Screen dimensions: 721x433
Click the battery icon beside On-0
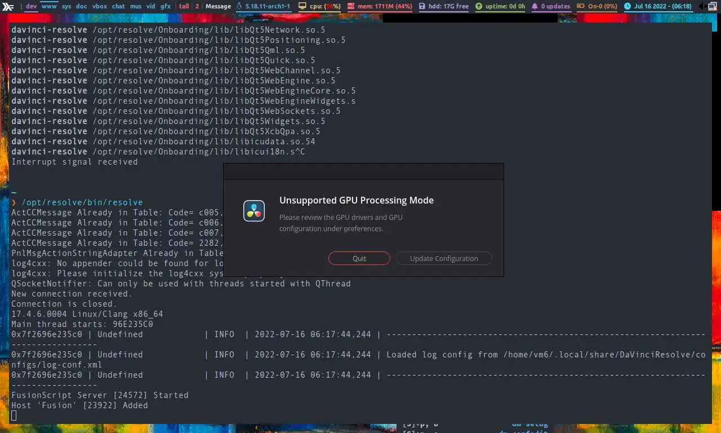tap(580, 6)
